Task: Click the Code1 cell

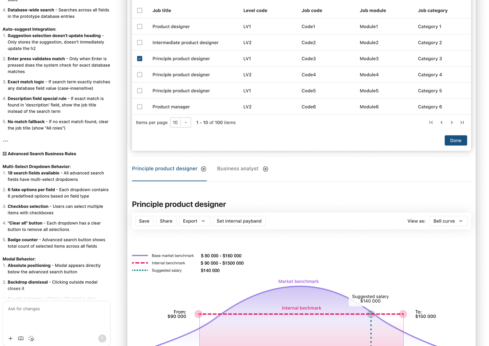Action: 308,26
